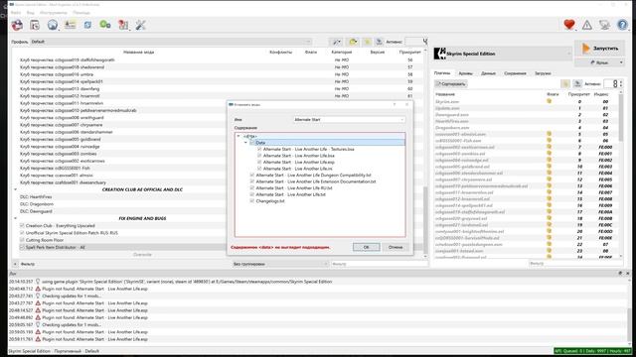The height and width of the screenshot is (357, 636).
Task: Click OK in the install mod dialog
Action: 367,247
